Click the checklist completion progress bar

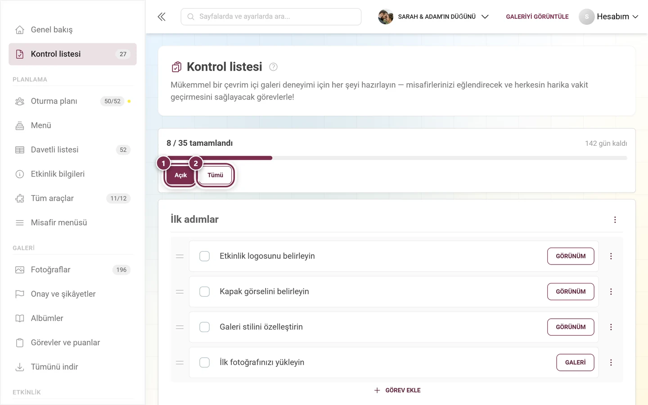click(x=397, y=158)
